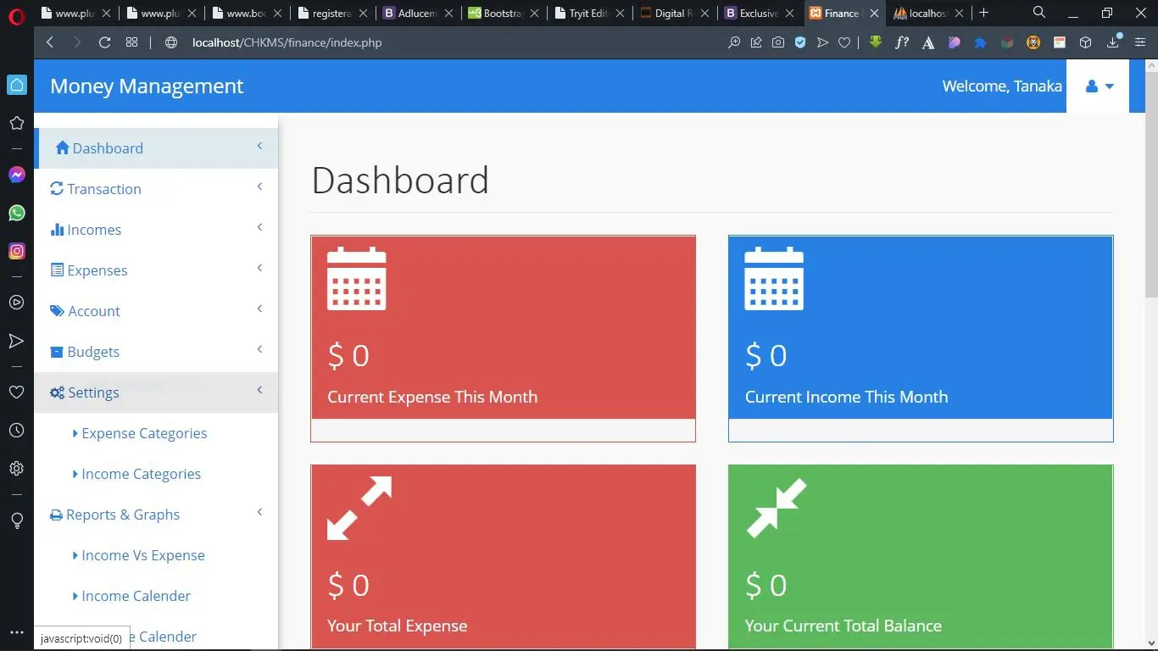Viewport: 1158px width, 651px height.
Task: Click the address bar URL field
Action: point(424,42)
